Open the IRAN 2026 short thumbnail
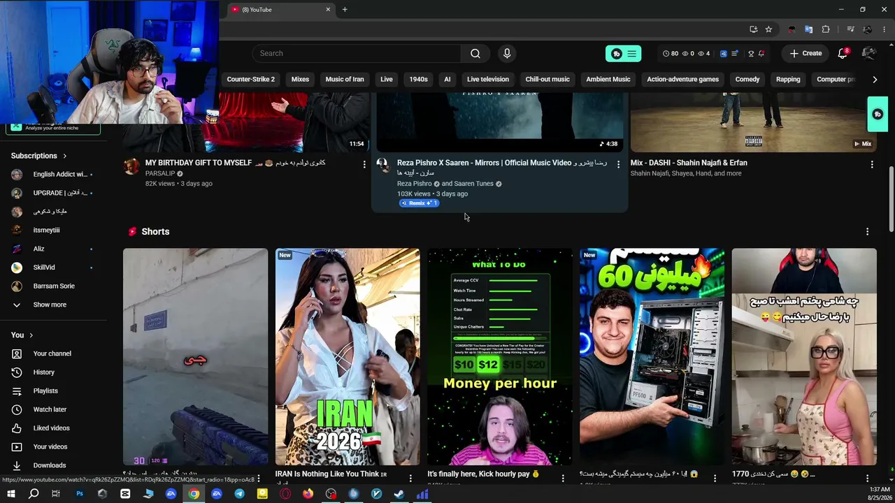The height and width of the screenshot is (503, 895). [348, 356]
